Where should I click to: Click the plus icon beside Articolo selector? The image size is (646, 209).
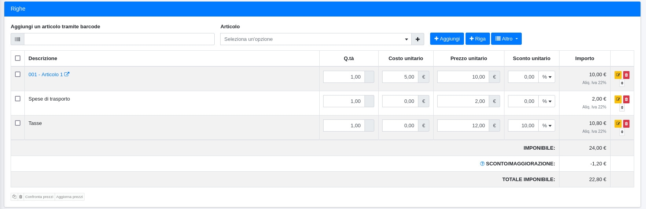[x=418, y=39]
